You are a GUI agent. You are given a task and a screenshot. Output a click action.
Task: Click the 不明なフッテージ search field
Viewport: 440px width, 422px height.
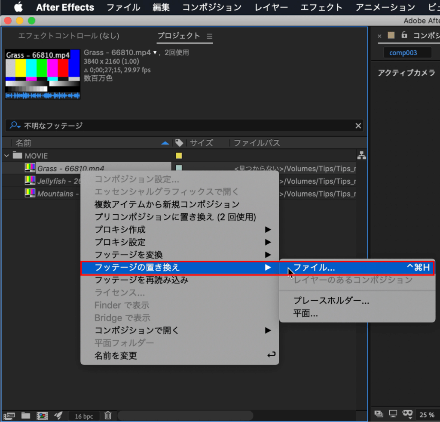(x=185, y=126)
